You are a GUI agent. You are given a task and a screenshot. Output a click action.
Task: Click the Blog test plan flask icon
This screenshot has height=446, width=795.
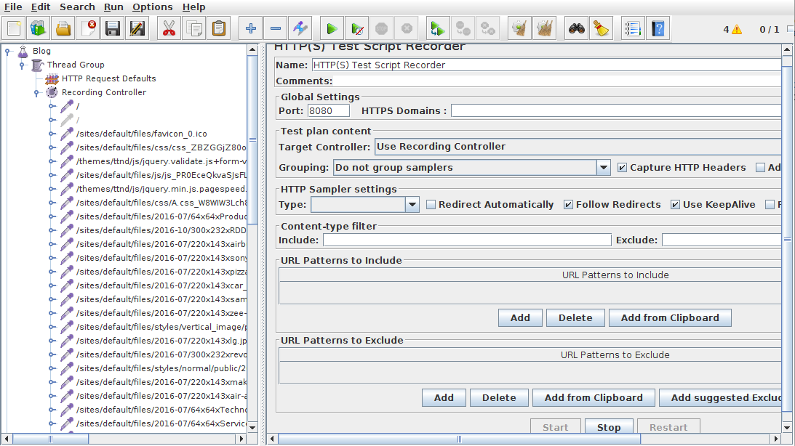click(23, 51)
